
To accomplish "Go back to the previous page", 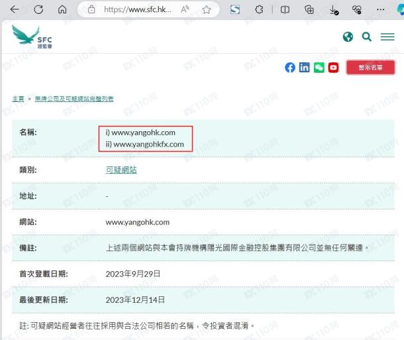I will pos(15,10).
